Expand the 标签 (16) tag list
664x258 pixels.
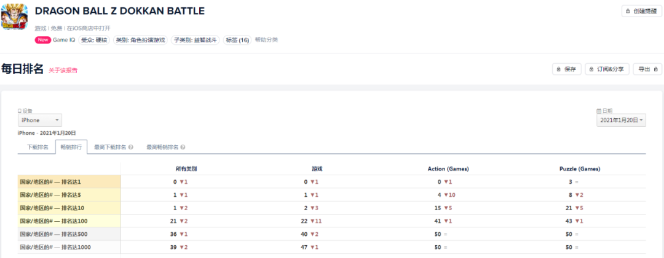pyautogui.click(x=237, y=40)
